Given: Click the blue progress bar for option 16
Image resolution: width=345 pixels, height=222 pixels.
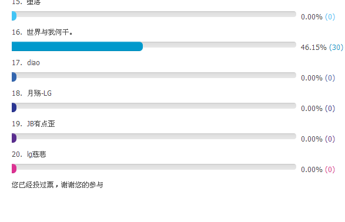Looking at the screenshot, I should (77, 46).
